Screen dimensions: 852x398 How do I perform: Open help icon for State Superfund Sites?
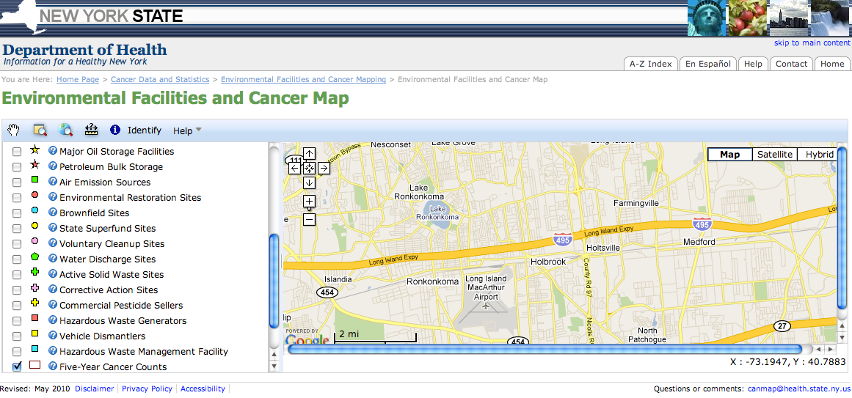[x=53, y=227]
